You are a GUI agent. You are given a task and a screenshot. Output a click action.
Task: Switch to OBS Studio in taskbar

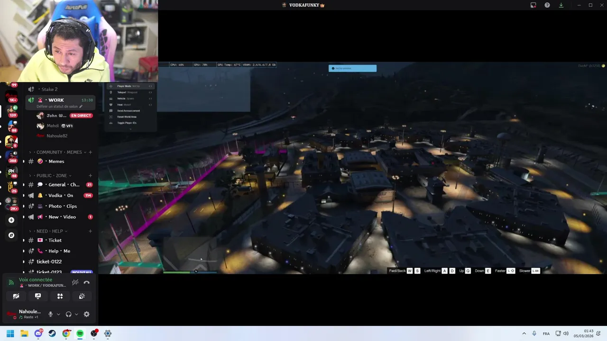tap(94, 333)
